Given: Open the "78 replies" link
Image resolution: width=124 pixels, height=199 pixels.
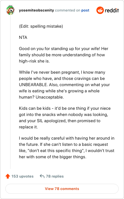Looking at the screenshot, I should (55, 176).
